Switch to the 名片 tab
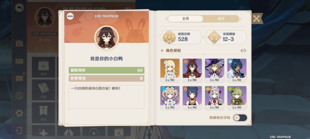The height and width of the screenshot is (139, 310). click(x=221, y=19)
